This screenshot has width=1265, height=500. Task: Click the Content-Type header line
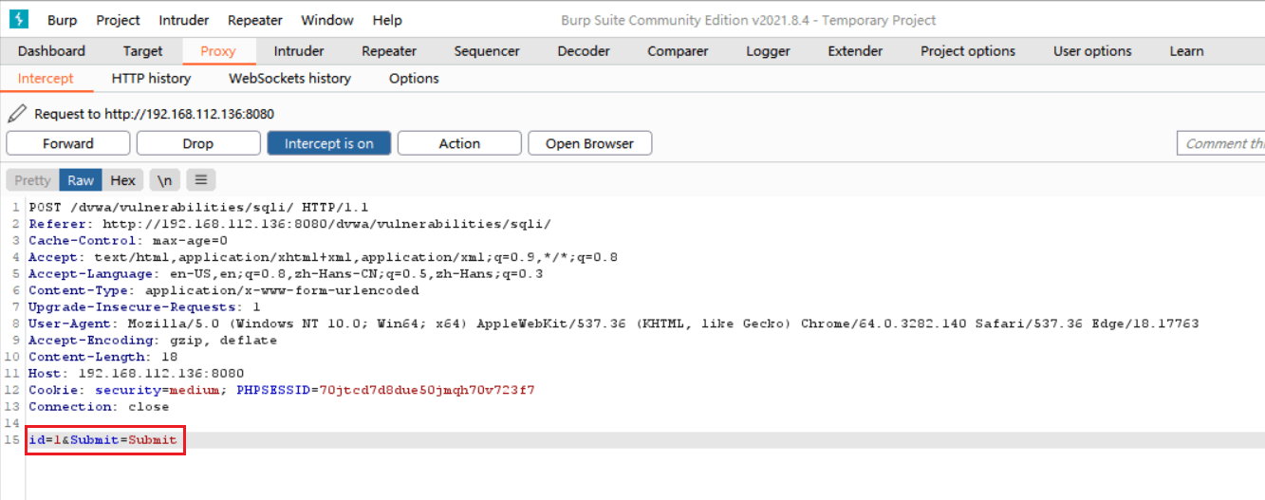223,290
